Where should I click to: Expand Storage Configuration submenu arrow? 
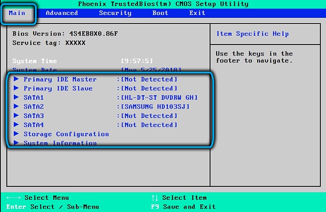16,134
